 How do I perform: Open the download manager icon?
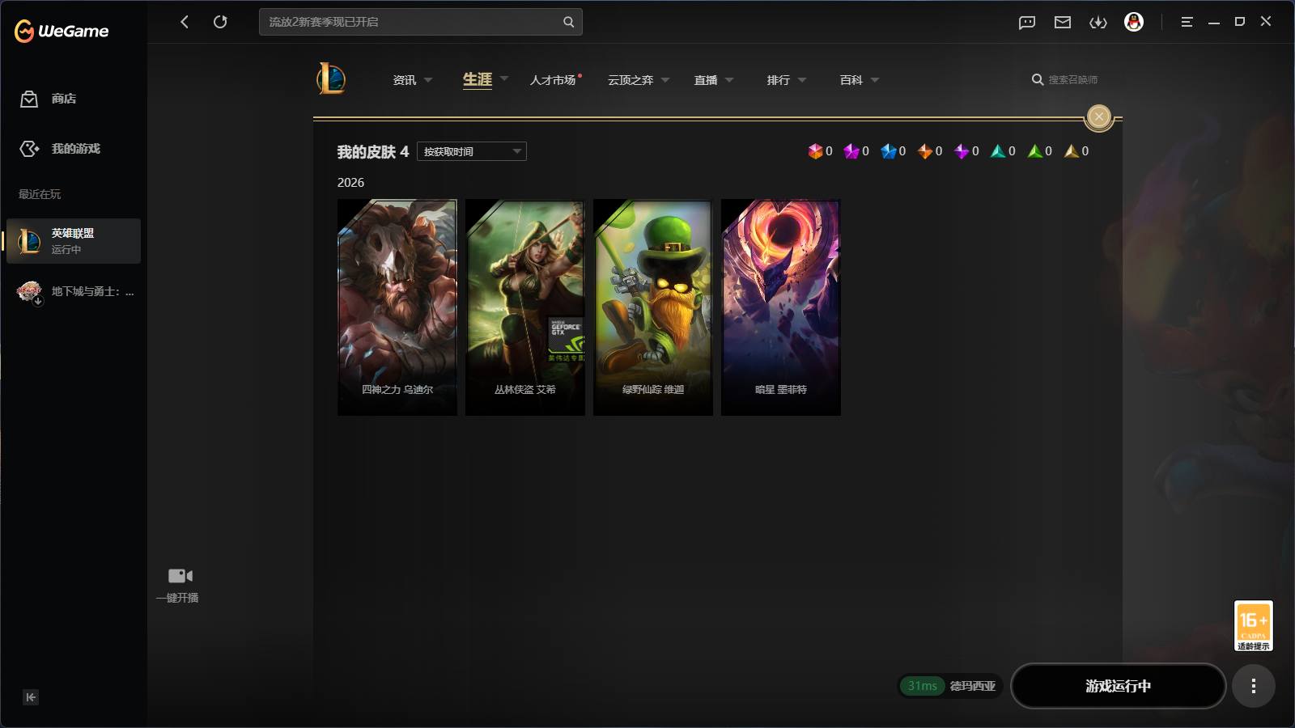coord(1098,23)
